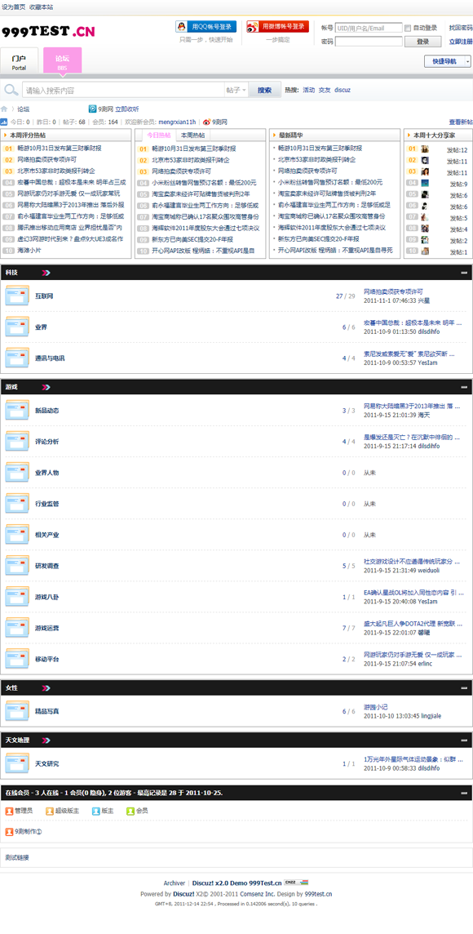473x934 pixels.
Task: Click the magnifier icon in search bar
Action: click(11, 90)
